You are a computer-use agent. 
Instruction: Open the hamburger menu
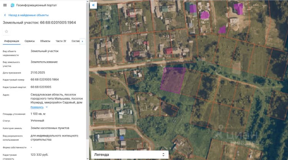click(x=5, y=5)
